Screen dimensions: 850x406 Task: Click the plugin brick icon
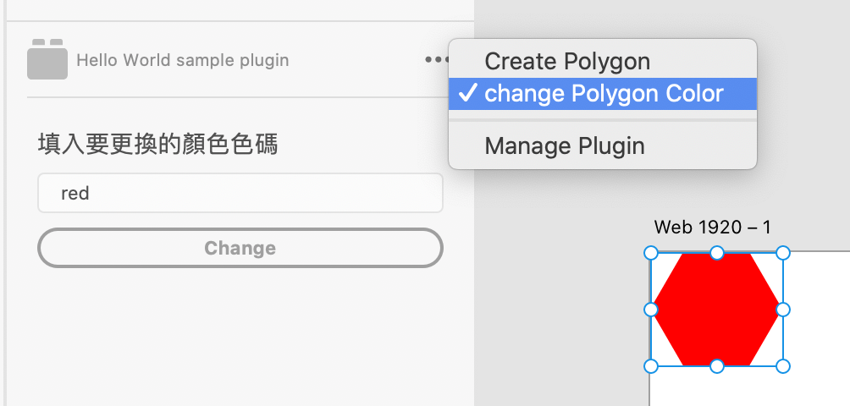47,59
